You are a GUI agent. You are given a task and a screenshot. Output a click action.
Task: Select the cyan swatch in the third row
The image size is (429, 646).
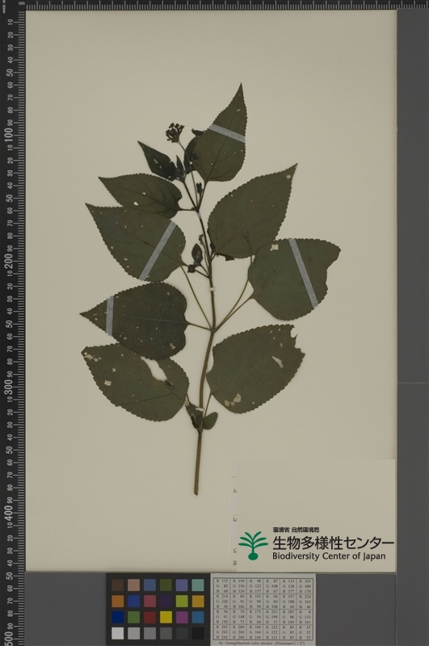coord(198,617)
